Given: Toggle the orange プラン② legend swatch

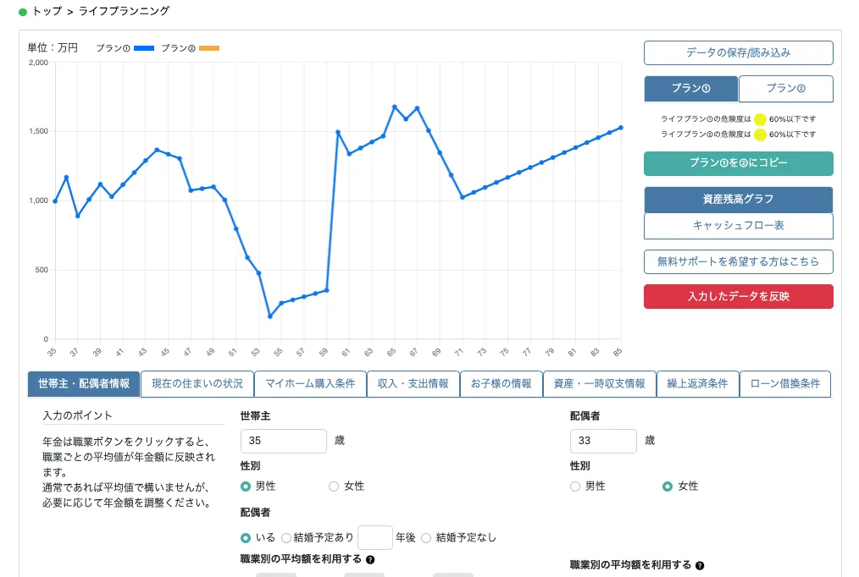Looking at the screenshot, I should (x=209, y=48).
